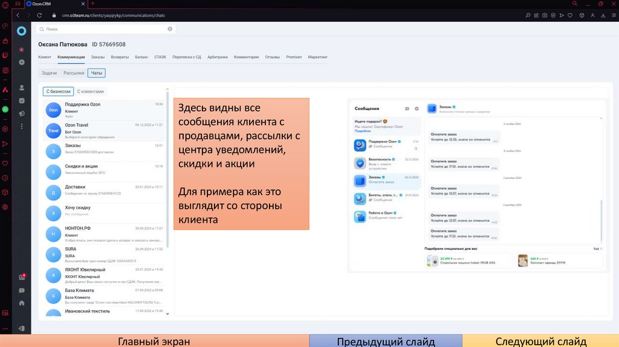This screenshot has height=347, width=619.
Task: Open the Клиент tab
Action: 45,57
